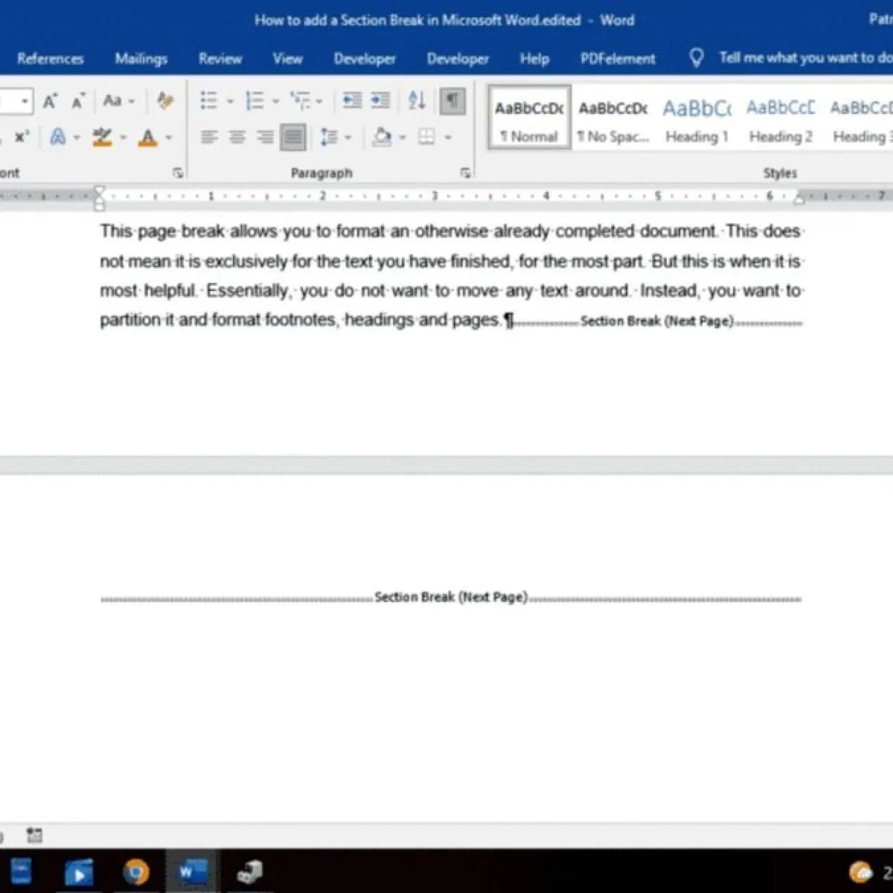This screenshot has width=893, height=893.
Task: Open the highlight color dropdown arrow
Action: 123,138
